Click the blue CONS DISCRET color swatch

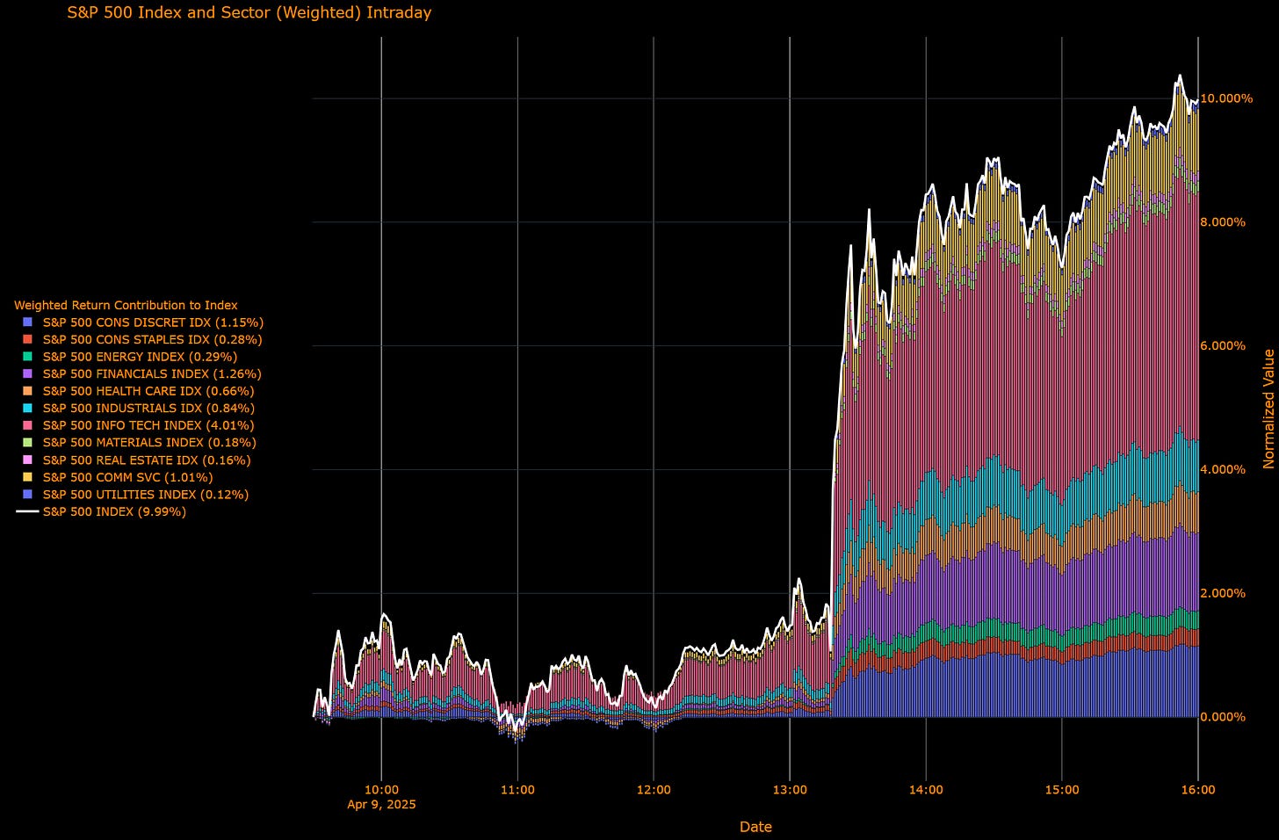[x=28, y=322]
